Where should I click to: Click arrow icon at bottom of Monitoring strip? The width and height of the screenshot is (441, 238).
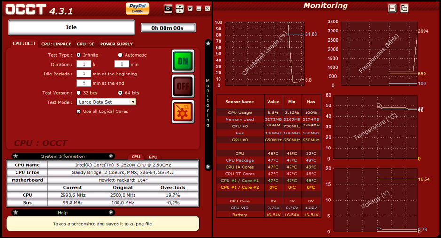208,166
